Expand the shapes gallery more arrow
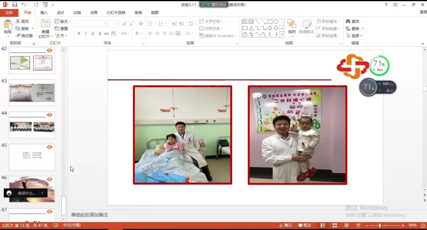Image resolution: width=427 pixels, height=230 pixels. tap(282, 35)
